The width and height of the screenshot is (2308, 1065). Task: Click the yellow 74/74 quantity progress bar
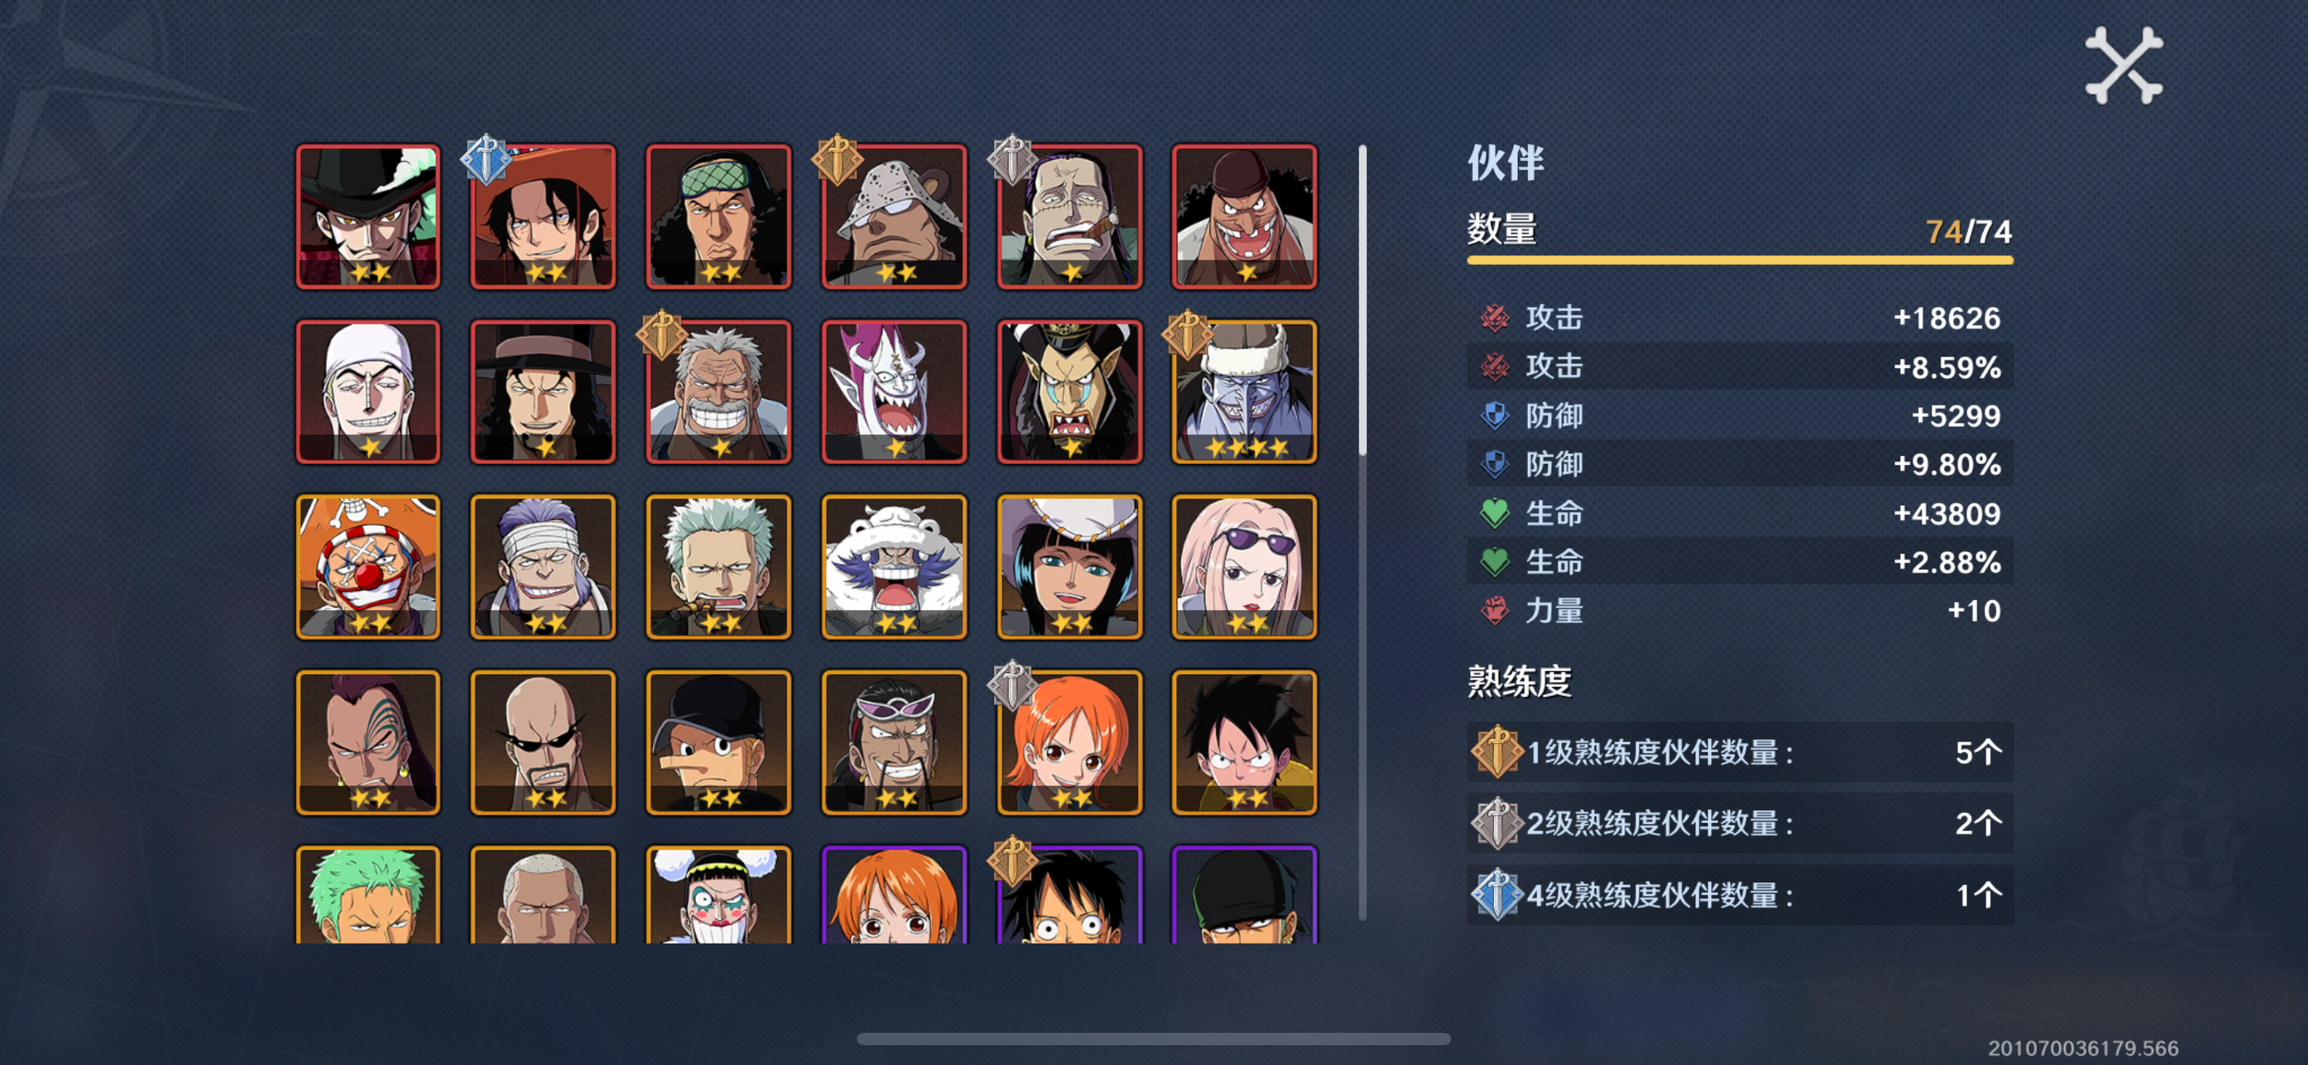click(x=1740, y=261)
